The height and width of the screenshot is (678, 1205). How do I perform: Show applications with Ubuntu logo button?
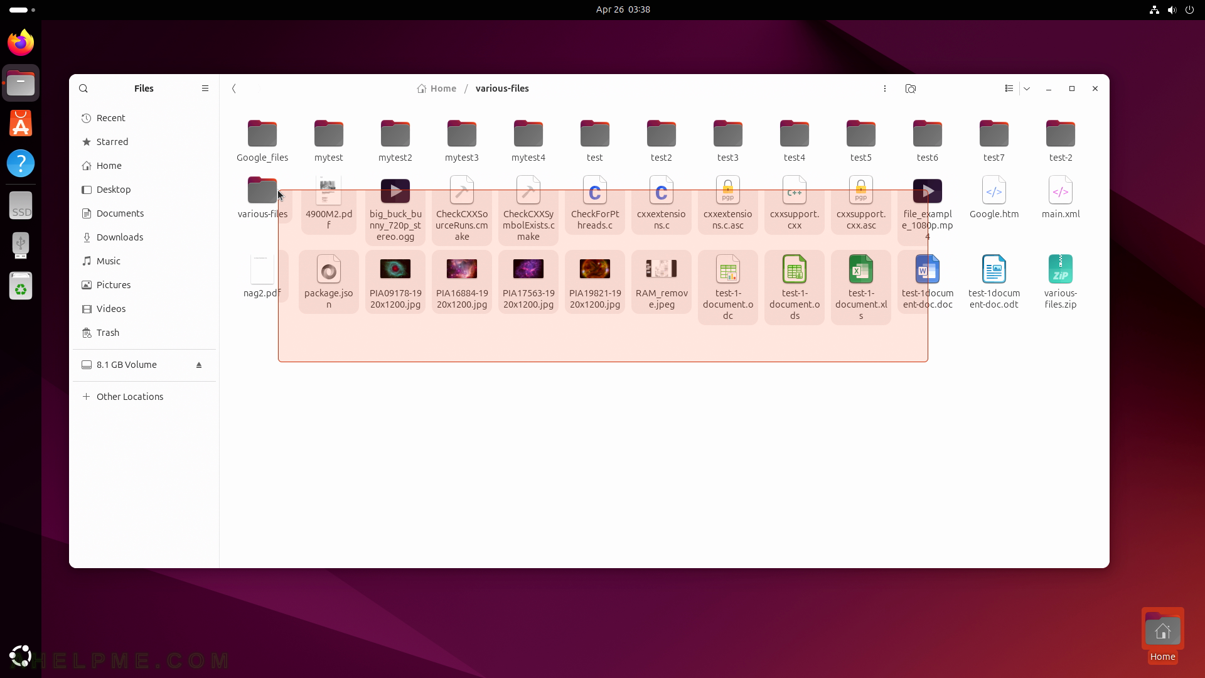tap(21, 656)
